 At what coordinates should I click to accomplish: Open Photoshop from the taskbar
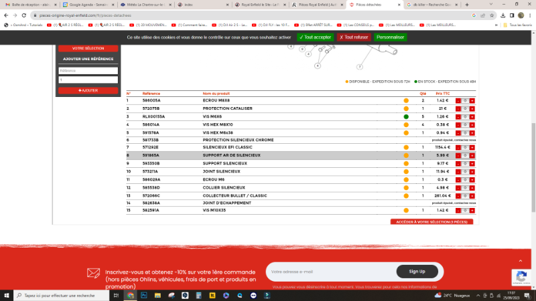tap(143, 295)
